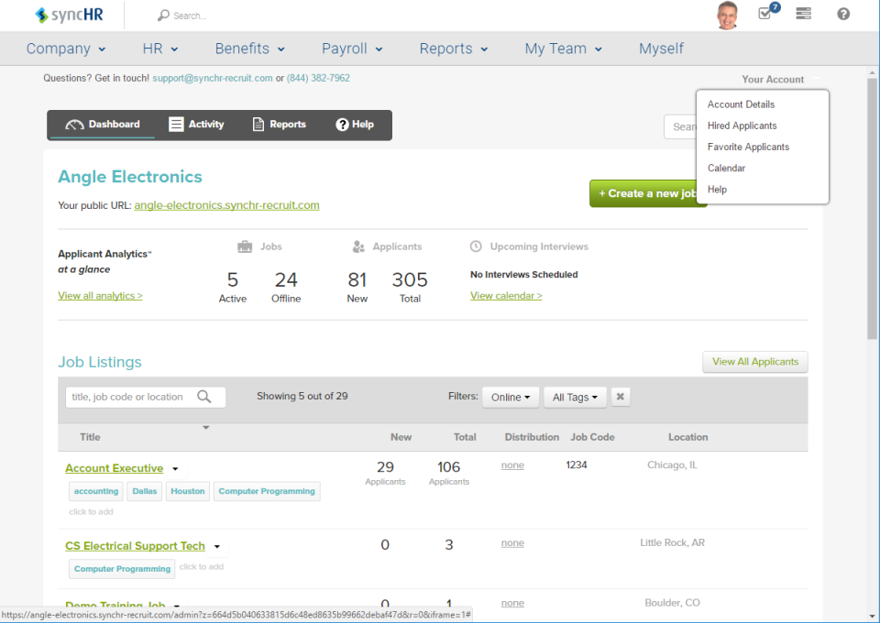The width and height of the screenshot is (880, 623).
Task: Click to add tag beside CS Electrical tags
Action: coord(202,567)
